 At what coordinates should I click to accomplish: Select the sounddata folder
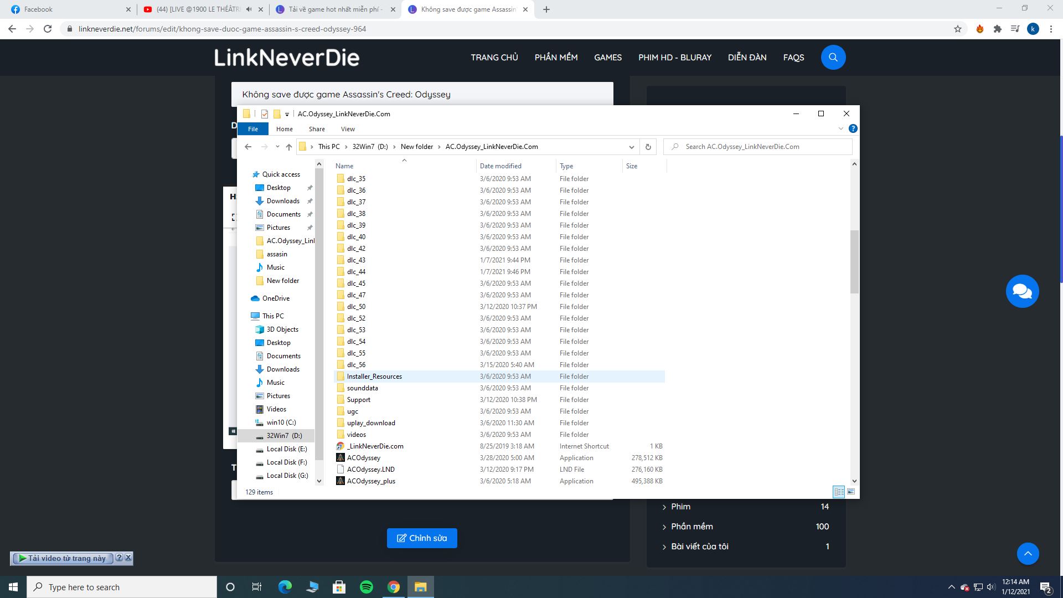point(362,388)
